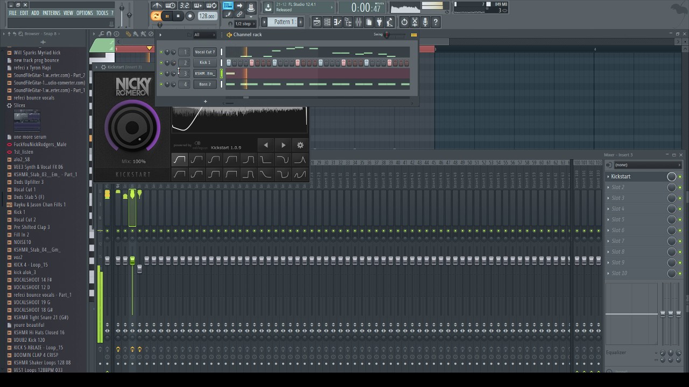Add a channel with the plus button
Viewport: 689px width, 387px height.
205,101
